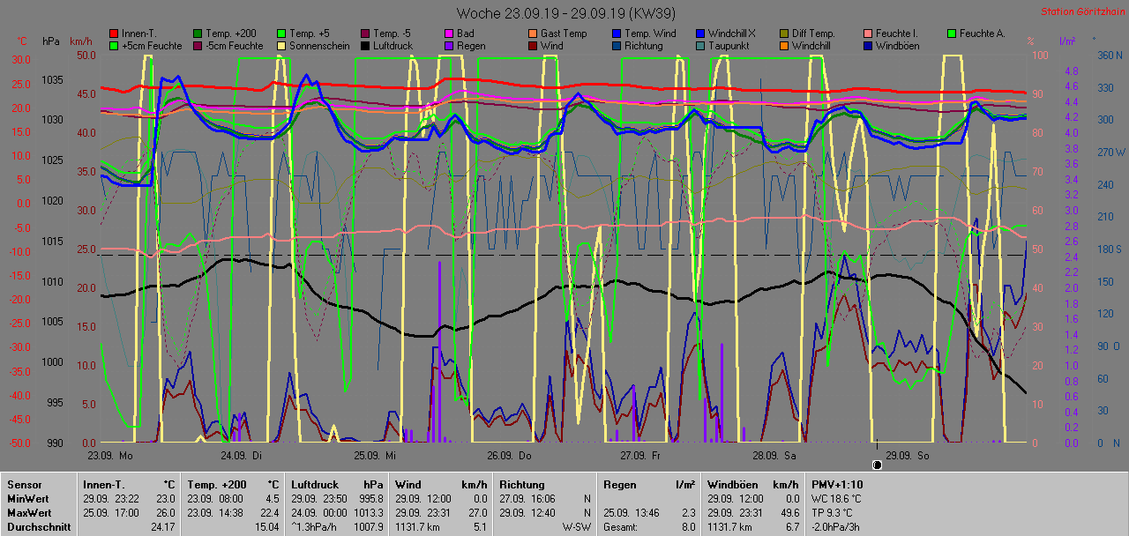Click the average pressure value '1007.9'
The width and height of the screenshot is (1129, 536).
[x=368, y=527]
